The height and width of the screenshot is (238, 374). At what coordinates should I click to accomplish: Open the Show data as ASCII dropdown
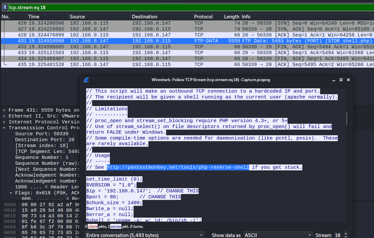[x=278, y=235]
